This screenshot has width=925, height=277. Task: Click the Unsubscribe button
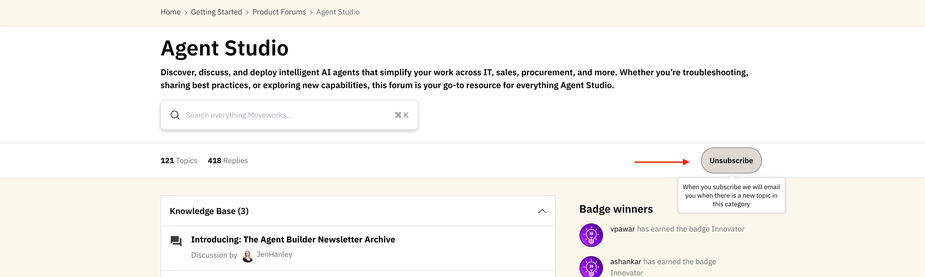731,160
